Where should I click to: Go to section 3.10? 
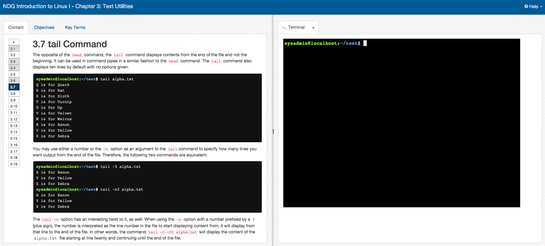14,106
